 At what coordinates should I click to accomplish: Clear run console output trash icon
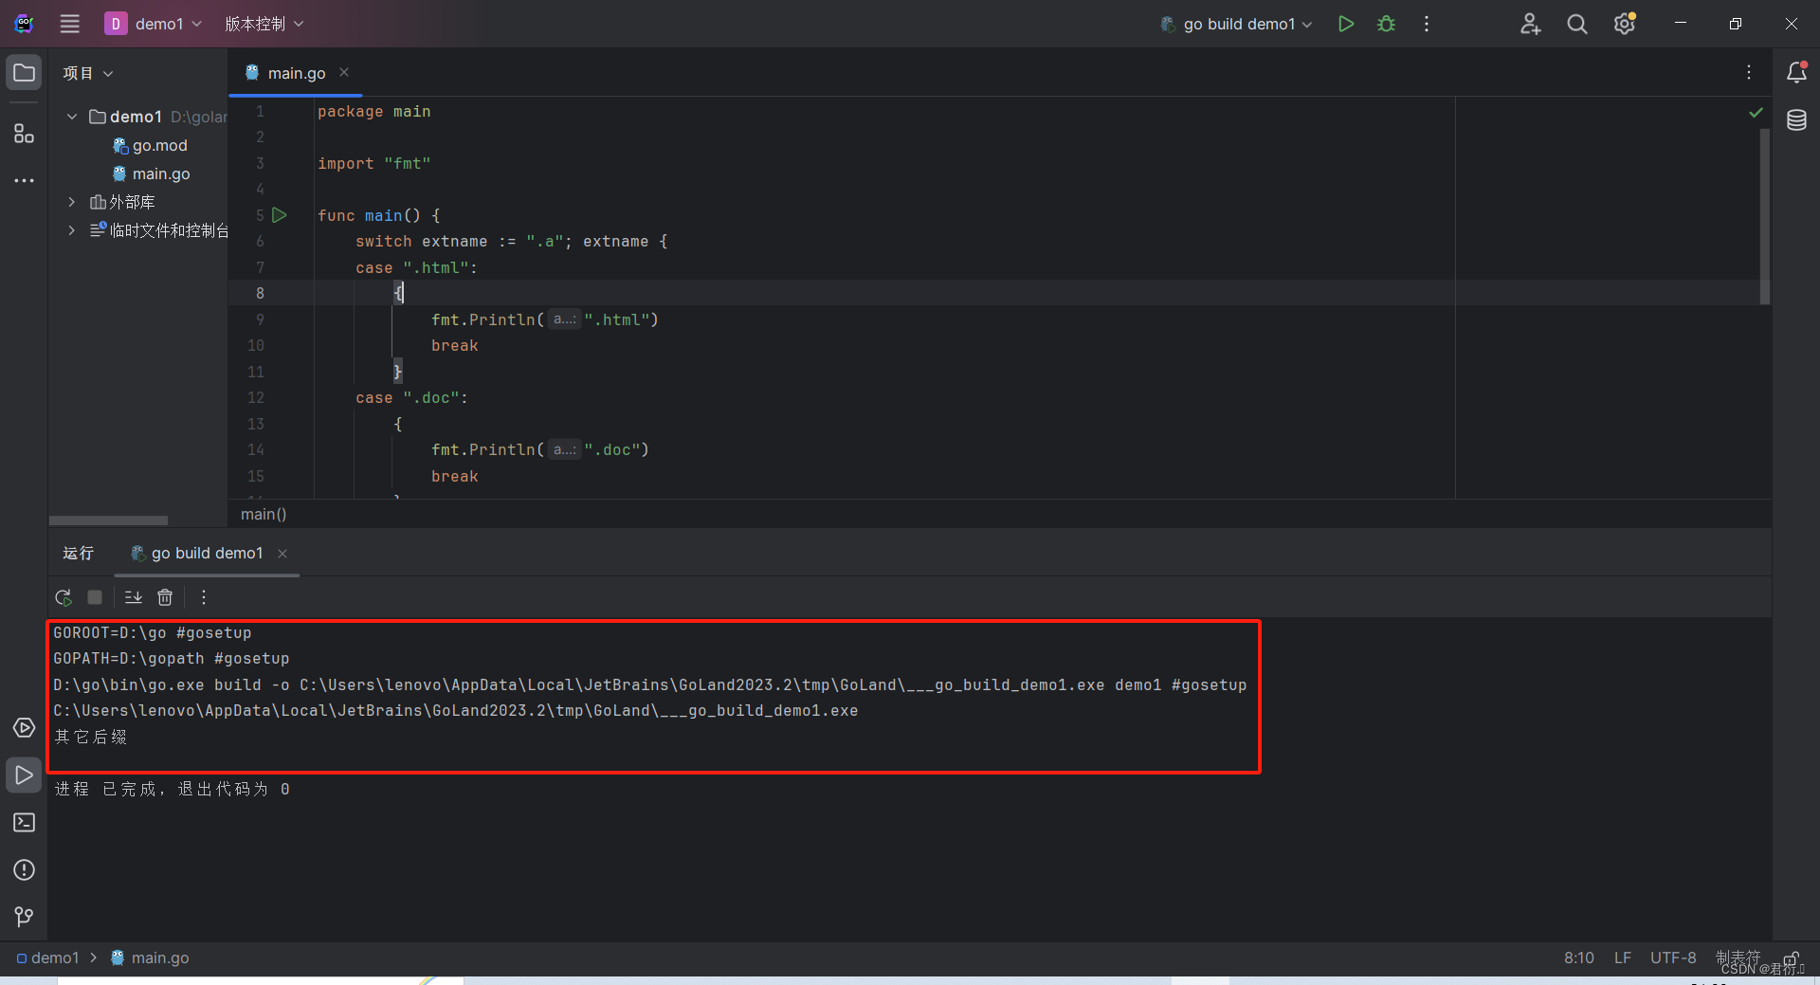tap(165, 597)
